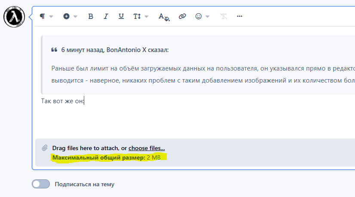The width and height of the screenshot is (355, 197).
Task: Toggle the Подписаться на тему switch
Action: [41, 184]
